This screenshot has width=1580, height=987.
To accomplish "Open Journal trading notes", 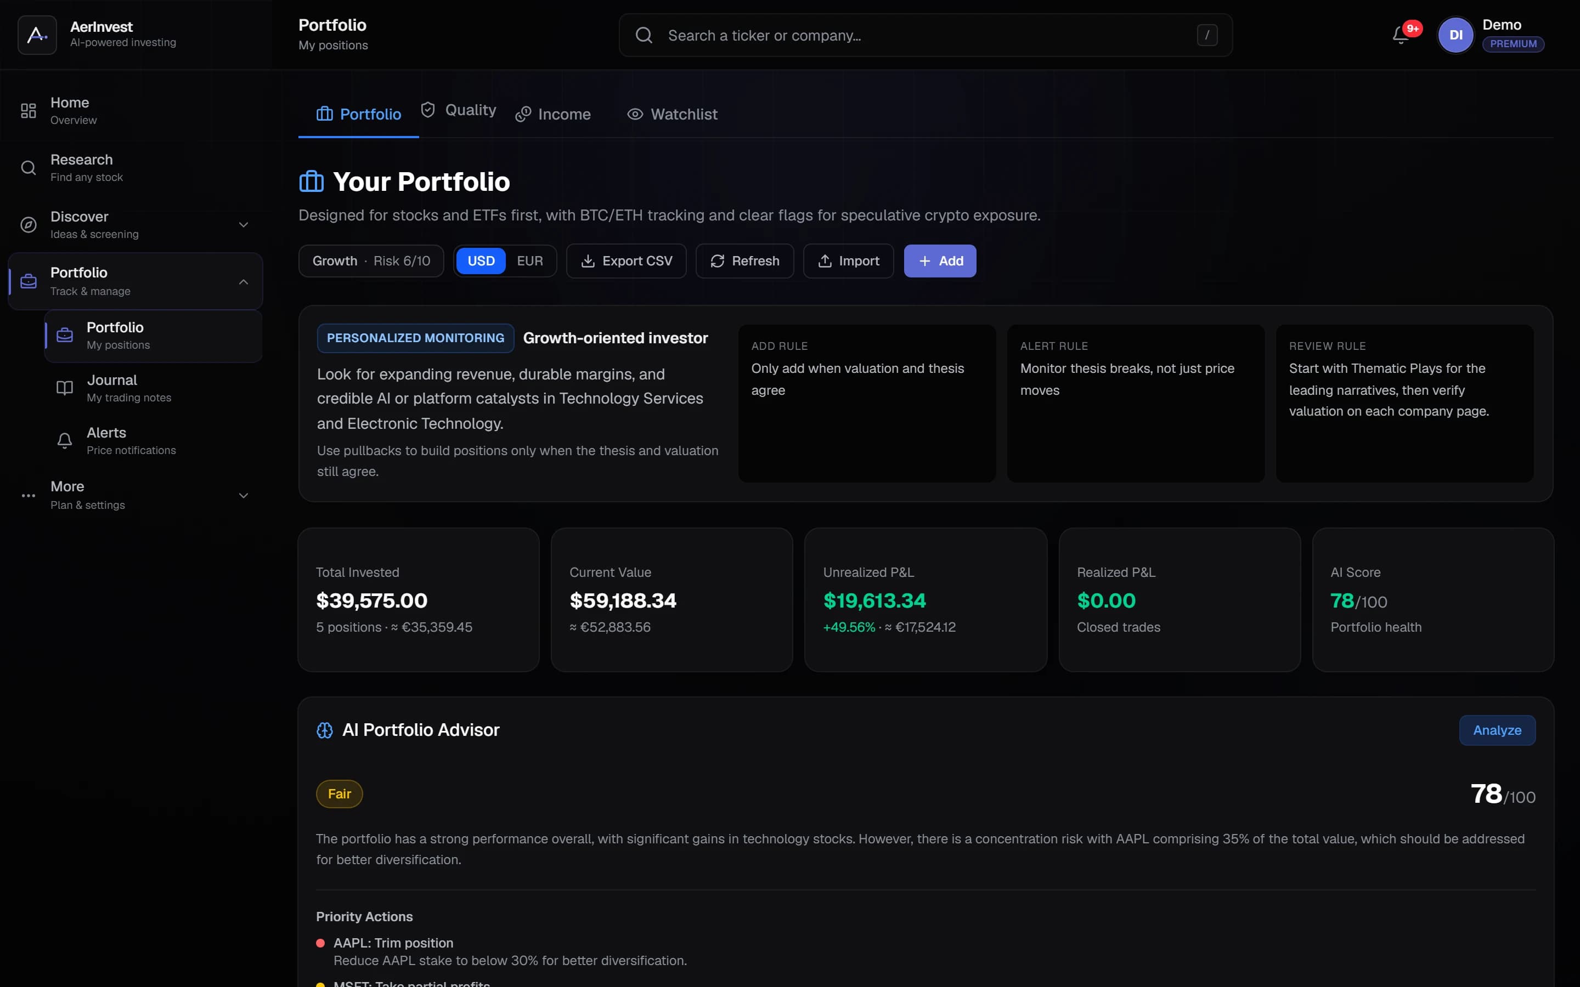I will pyautogui.click(x=154, y=388).
